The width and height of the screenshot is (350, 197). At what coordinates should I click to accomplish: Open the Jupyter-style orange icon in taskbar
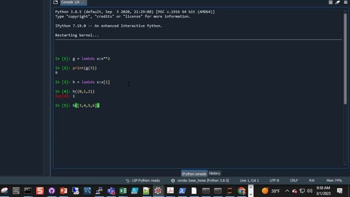pos(230,191)
